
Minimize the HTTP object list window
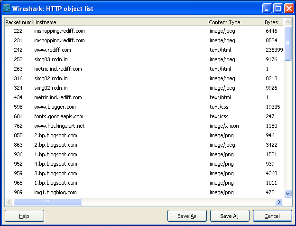[x=267, y=9]
